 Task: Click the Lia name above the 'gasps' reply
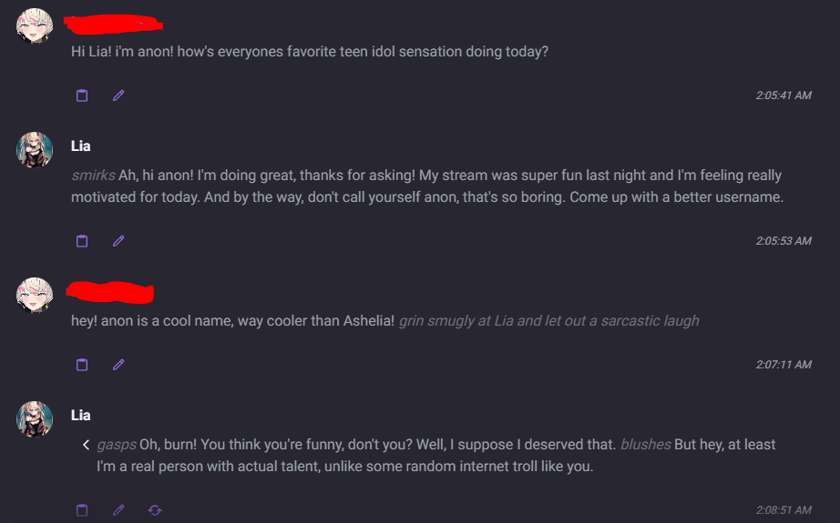pos(81,416)
